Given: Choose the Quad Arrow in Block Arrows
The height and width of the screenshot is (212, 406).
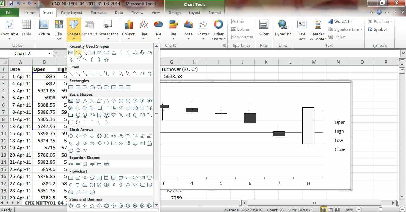Looking at the screenshot, I should coord(114,136).
